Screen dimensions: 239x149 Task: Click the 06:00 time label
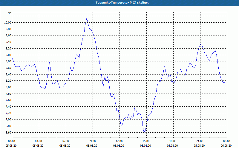pyautogui.click(x=66, y=141)
